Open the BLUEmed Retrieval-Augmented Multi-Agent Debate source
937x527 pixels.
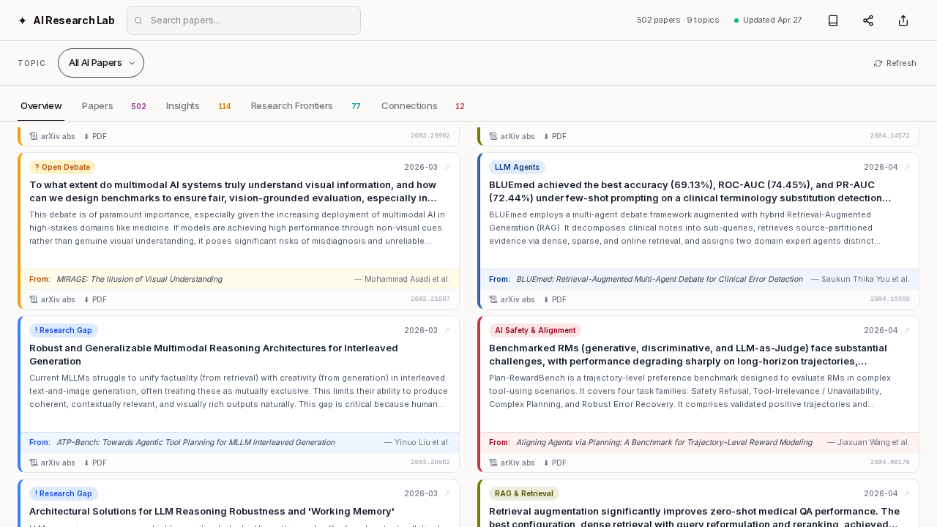(x=659, y=279)
